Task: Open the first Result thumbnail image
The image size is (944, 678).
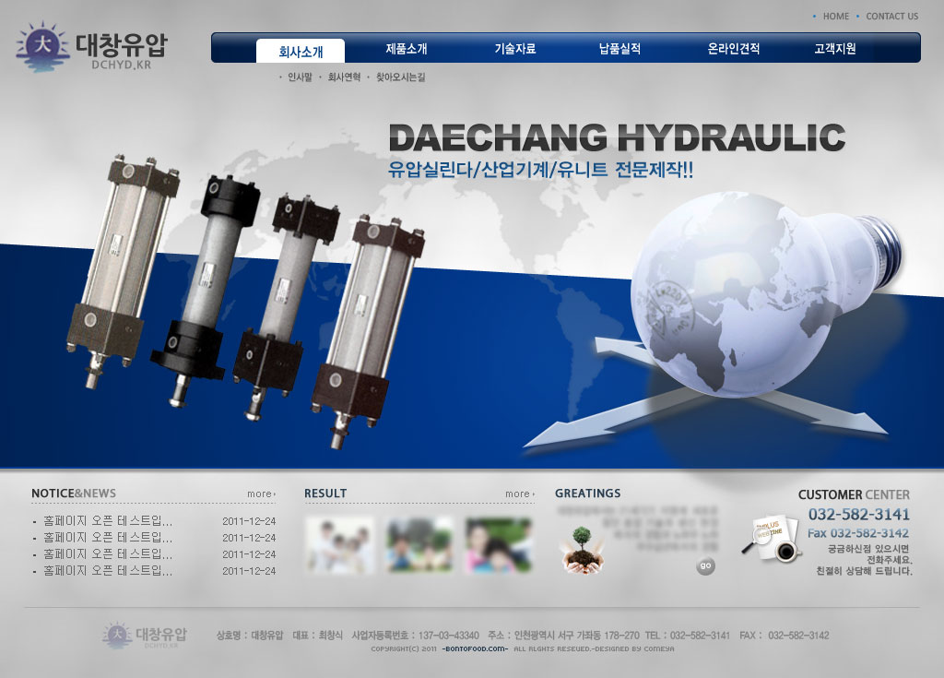Action: pyautogui.click(x=339, y=545)
